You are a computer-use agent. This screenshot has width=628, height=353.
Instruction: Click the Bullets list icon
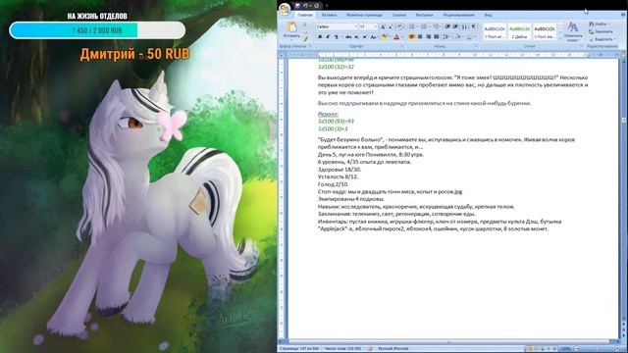(412, 26)
